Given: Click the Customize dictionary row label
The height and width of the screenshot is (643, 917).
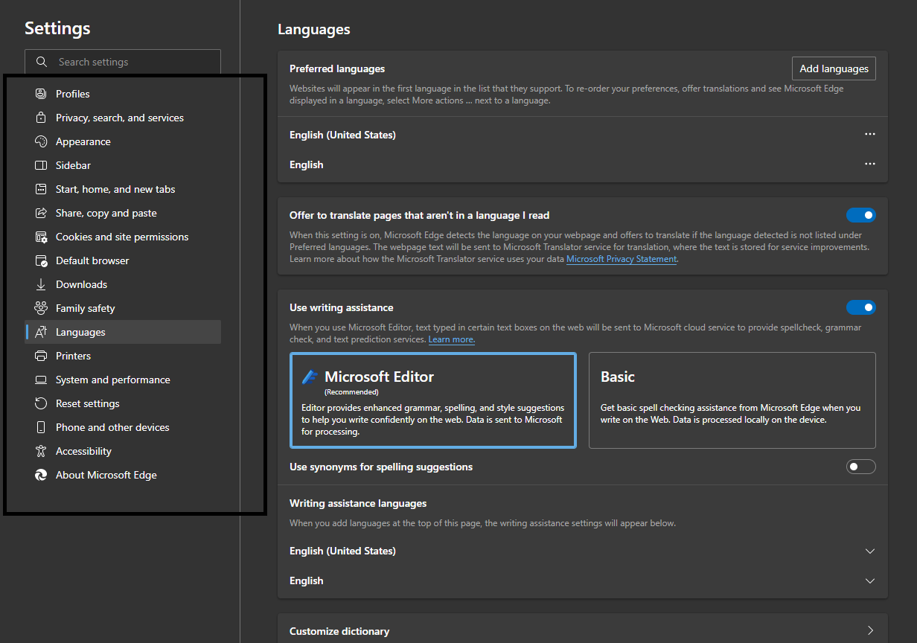Looking at the screenshot, I should point(339,631).
